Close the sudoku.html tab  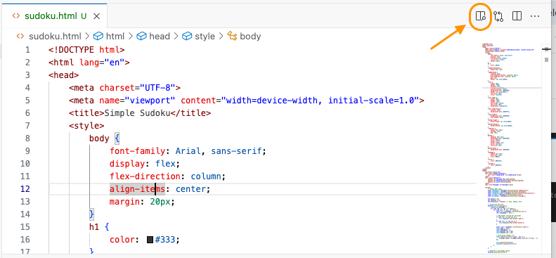[x=96, y=16]
